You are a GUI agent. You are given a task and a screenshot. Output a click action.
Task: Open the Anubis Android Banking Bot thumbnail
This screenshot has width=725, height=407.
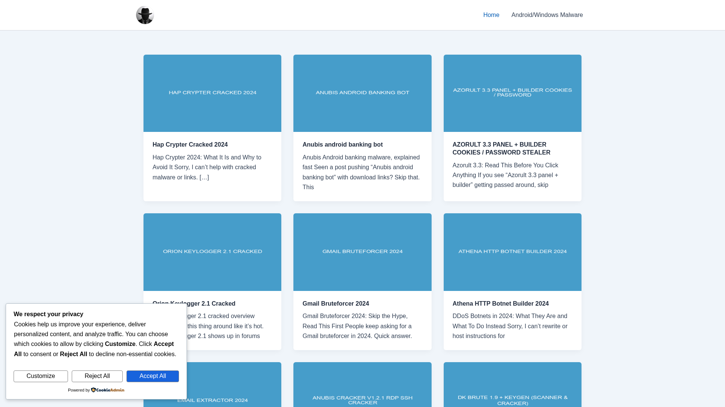point(362,93)
